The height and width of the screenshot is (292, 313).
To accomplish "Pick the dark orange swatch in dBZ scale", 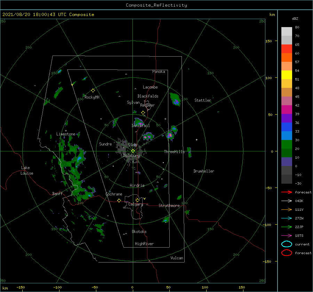I will pos(287,58).
